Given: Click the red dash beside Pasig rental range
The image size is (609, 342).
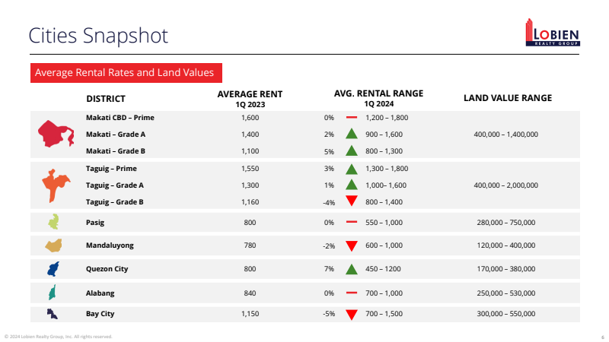Looking at the screenshot, I should 351,222.
